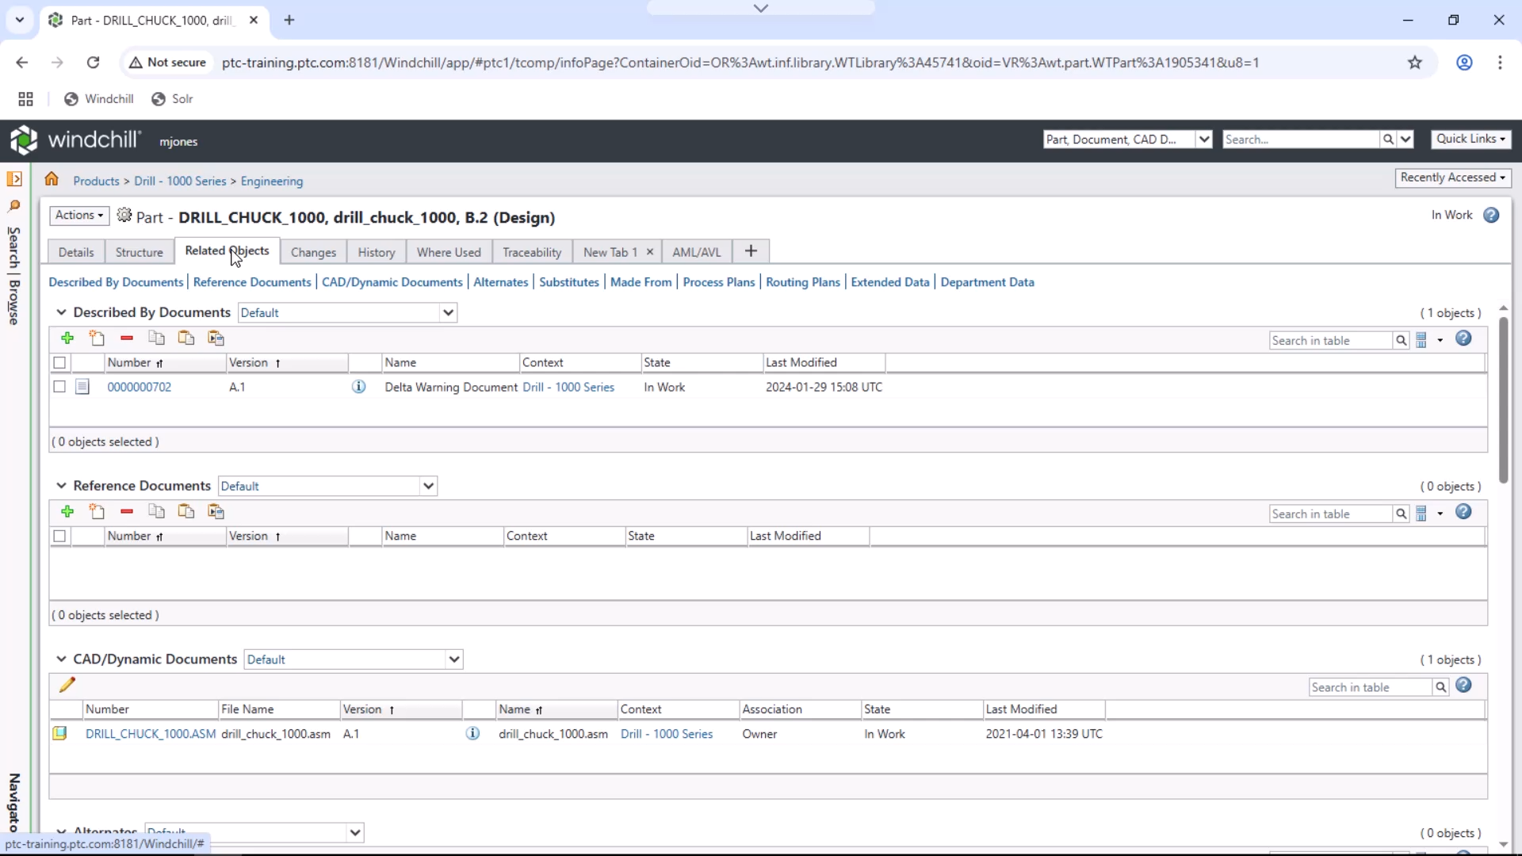This screenshot has width=1522, height=856.
Task: Open the Recently Accessed dropdown
Action: pos(1454,178)
